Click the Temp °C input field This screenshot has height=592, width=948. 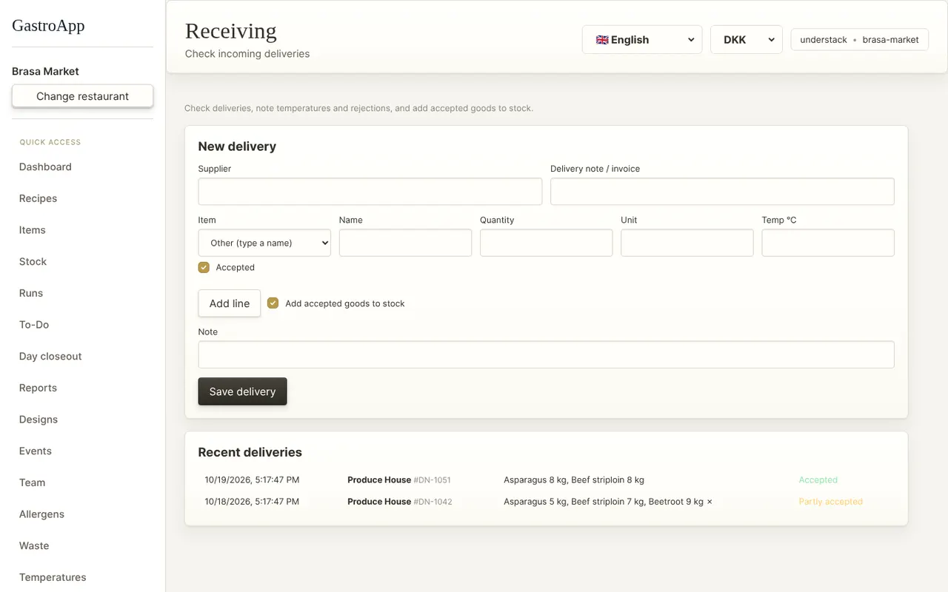click(828, 243)
